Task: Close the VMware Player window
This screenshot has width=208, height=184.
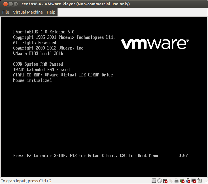Action: tap(5, 4)
